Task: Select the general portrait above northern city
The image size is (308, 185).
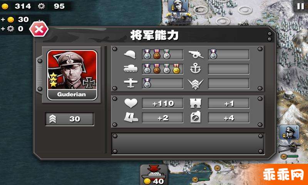Action: pyautogui.click(x=178, y=6)
